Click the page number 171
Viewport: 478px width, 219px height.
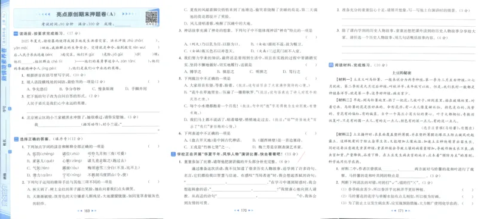pos(401,210)
